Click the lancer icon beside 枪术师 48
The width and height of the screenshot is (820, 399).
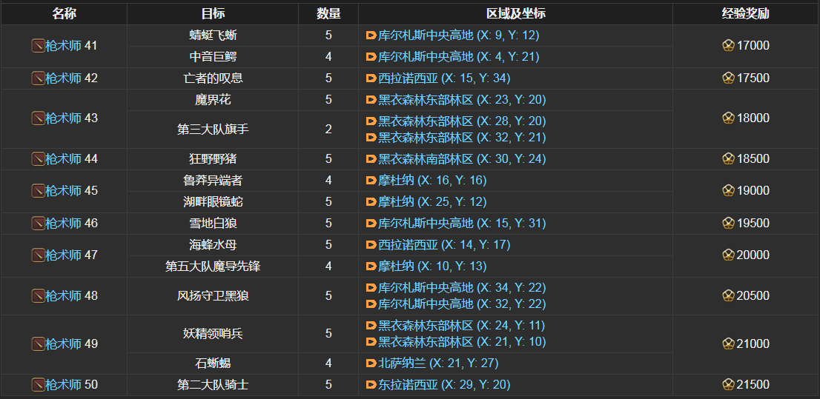38,296
